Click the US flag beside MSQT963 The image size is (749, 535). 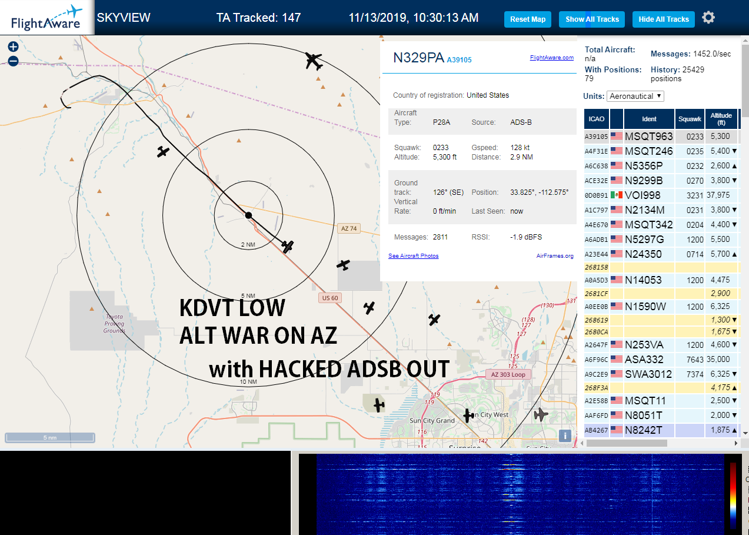[x=617, y=137]
